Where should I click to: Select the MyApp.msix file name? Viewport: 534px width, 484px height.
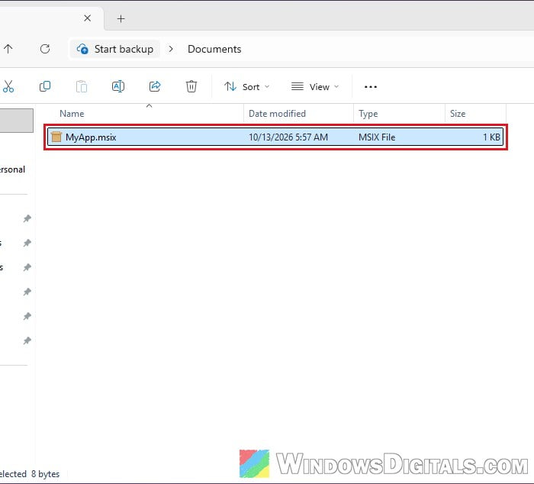(91, 137)
